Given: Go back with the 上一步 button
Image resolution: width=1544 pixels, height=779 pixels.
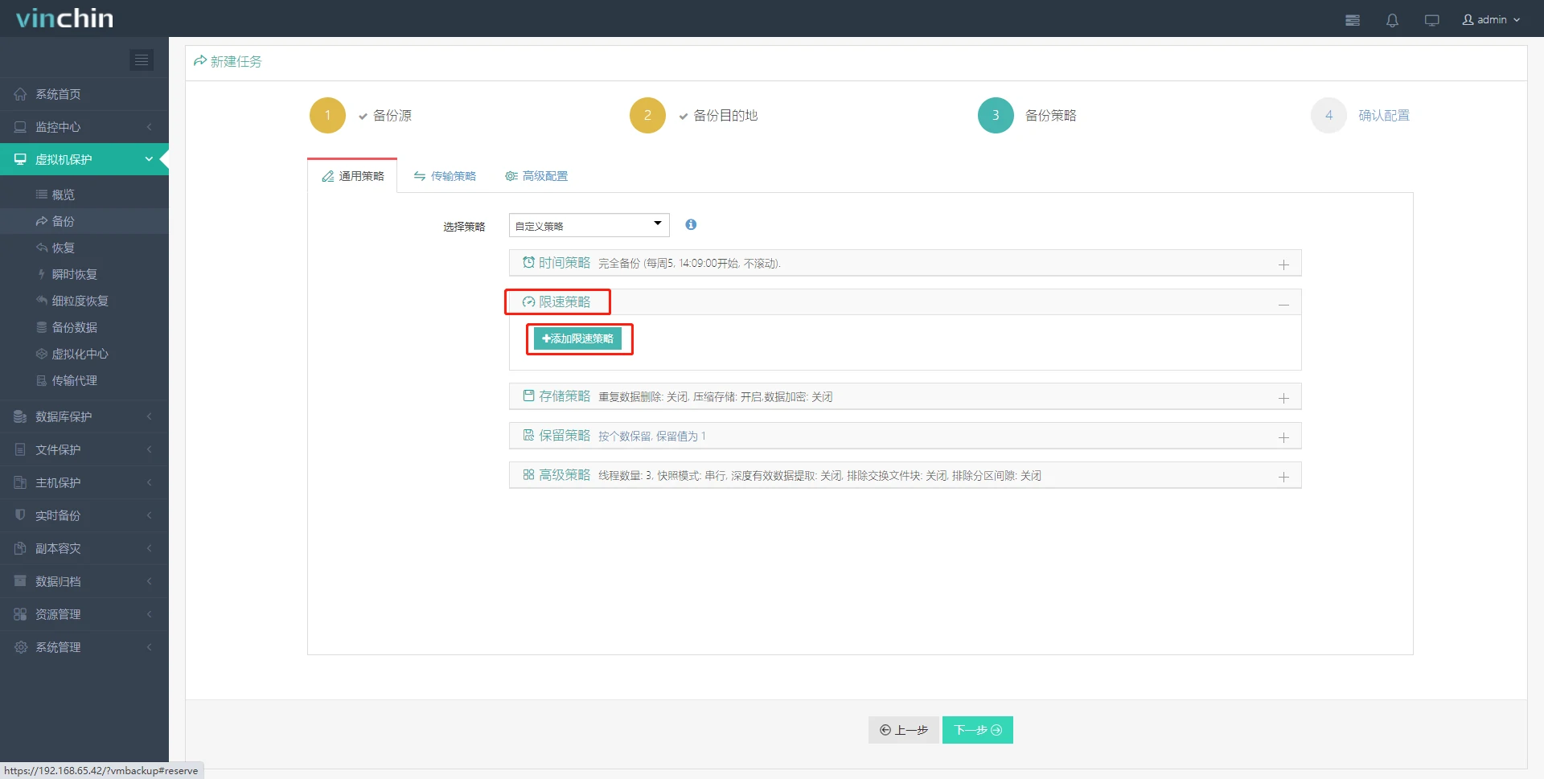Looking at the screenshot, I should (x=903, y=730).
